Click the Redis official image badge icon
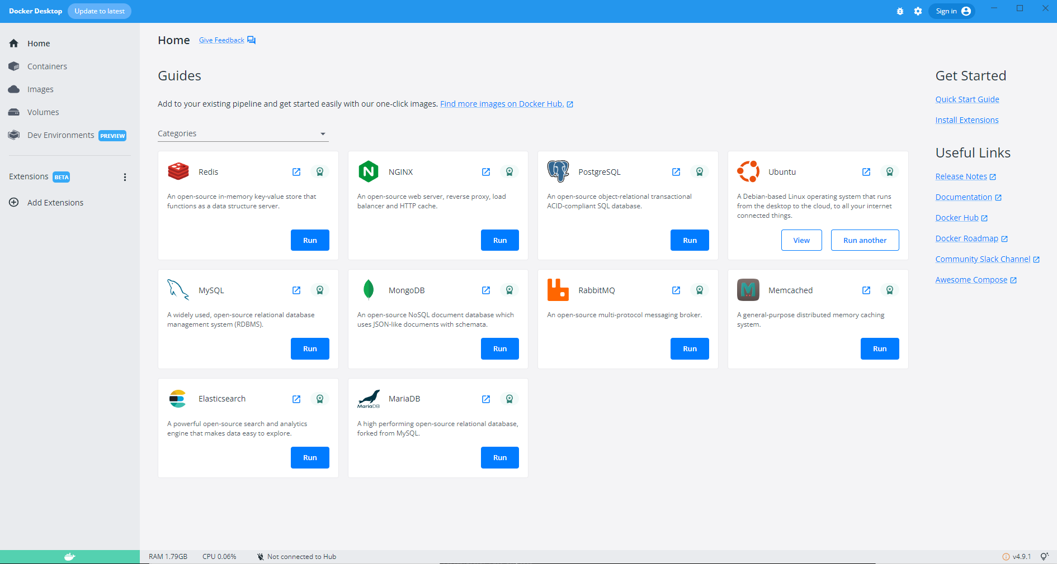Screen dimensions: 1057x564 coord(320,172)
